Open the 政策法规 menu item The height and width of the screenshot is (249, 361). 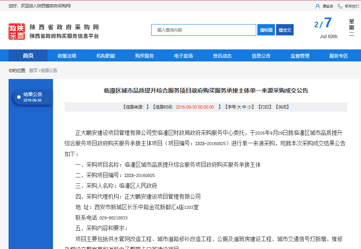coord(67,56)
